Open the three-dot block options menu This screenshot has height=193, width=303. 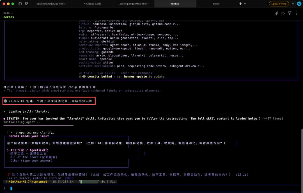(296, 13)
